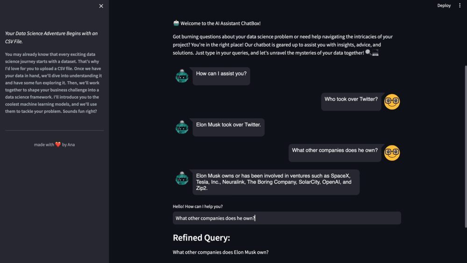Focus the 'Hello! How can I help you?' text input
The height and width of the screenshot is (263, 467).
pos(287,218)
